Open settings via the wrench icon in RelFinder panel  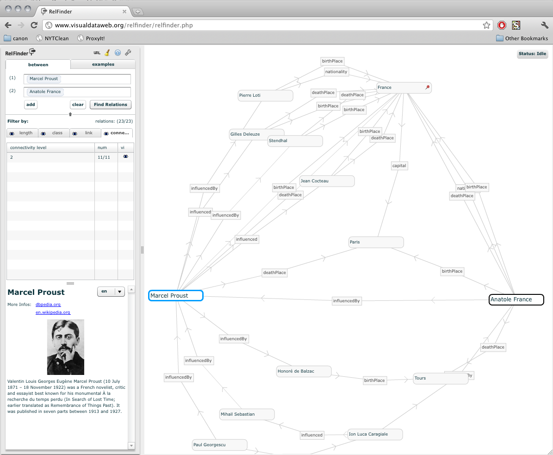coord(128,53)
